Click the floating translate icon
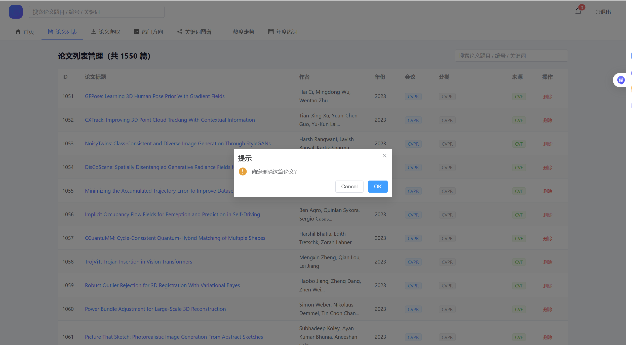The width and height of the screenshot is (632, 345). click(621, 80)
